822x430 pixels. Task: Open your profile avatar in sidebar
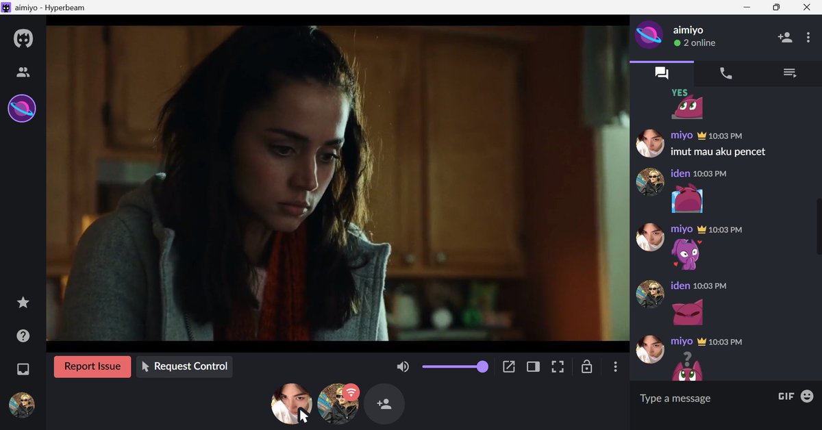[22, 405]
